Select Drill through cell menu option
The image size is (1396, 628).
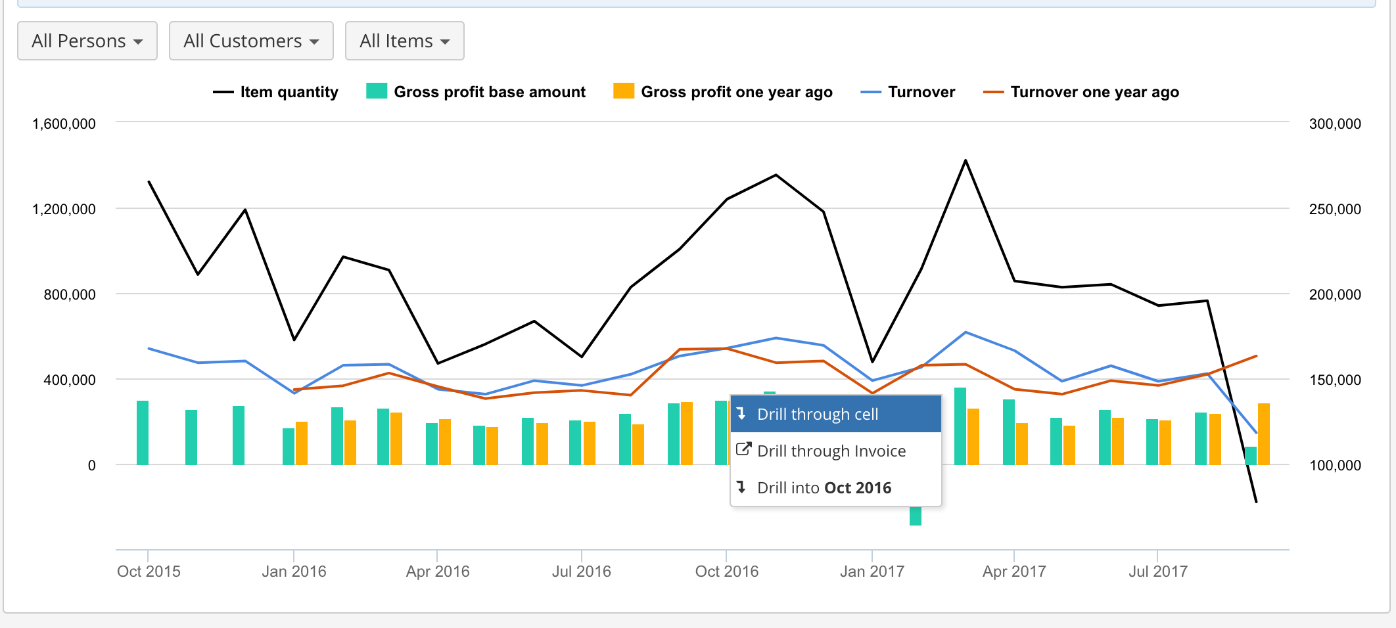(818, 414)
